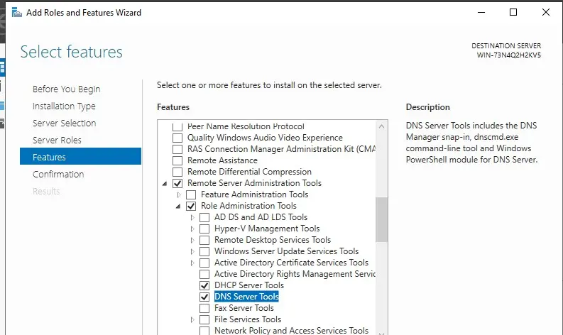Navigate to Before You Begin page

coord(66,89)
